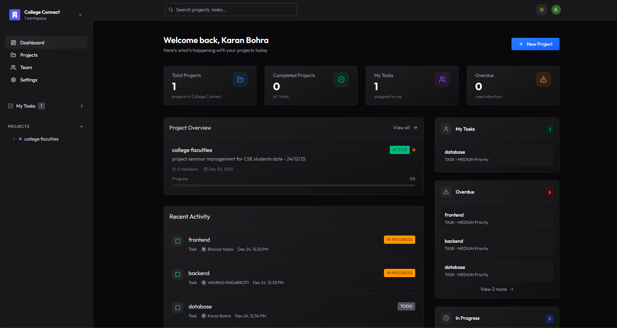This screenshot has height=328, width=617.
Task: Click the Overdue panel warning icon
Action: point(446,192)
